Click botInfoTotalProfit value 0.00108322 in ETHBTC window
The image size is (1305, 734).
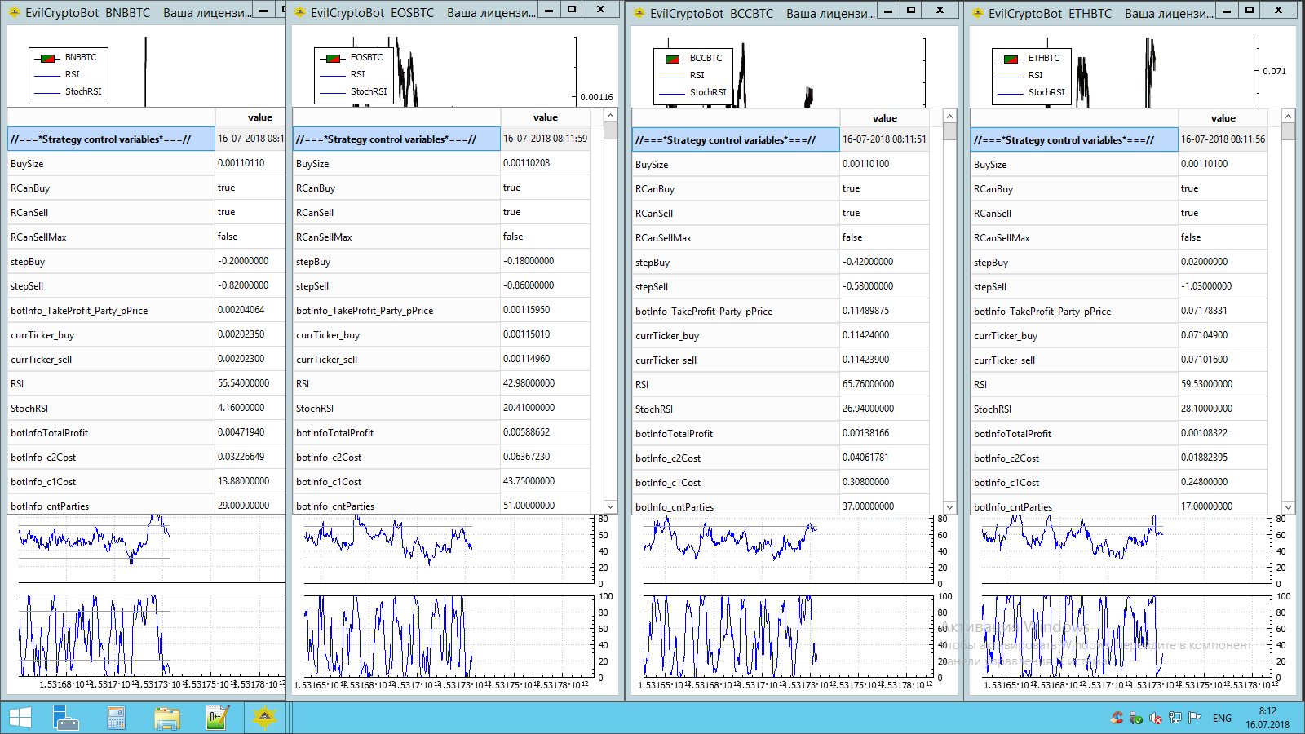pos(1204,433)
